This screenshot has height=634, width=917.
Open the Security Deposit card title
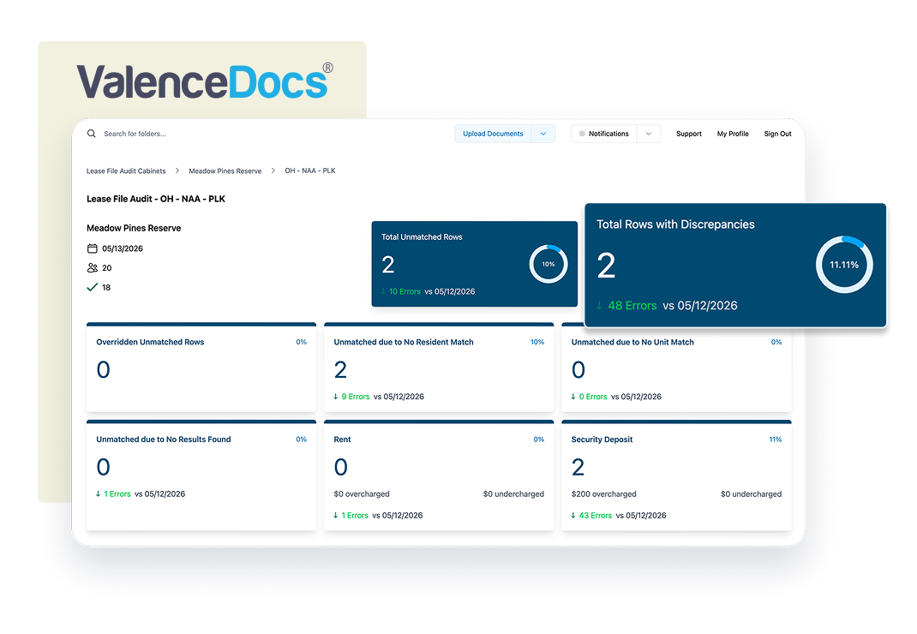coord(602,440)
